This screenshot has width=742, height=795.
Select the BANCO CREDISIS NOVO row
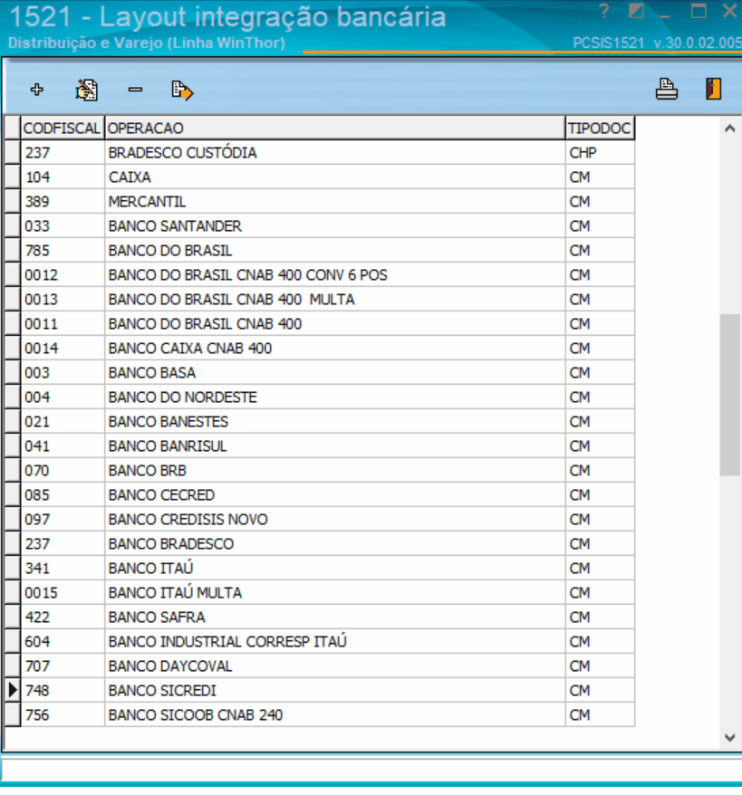(x=320, y=519)
